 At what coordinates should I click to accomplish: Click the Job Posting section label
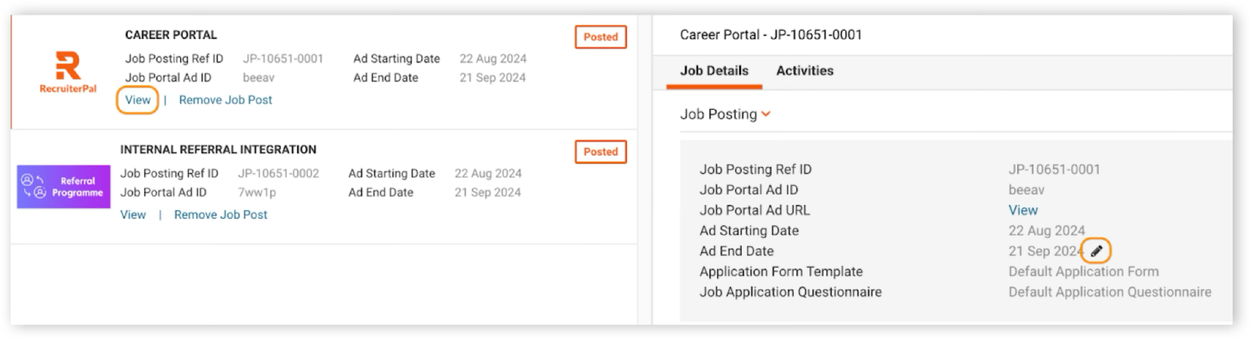(718, 114)
